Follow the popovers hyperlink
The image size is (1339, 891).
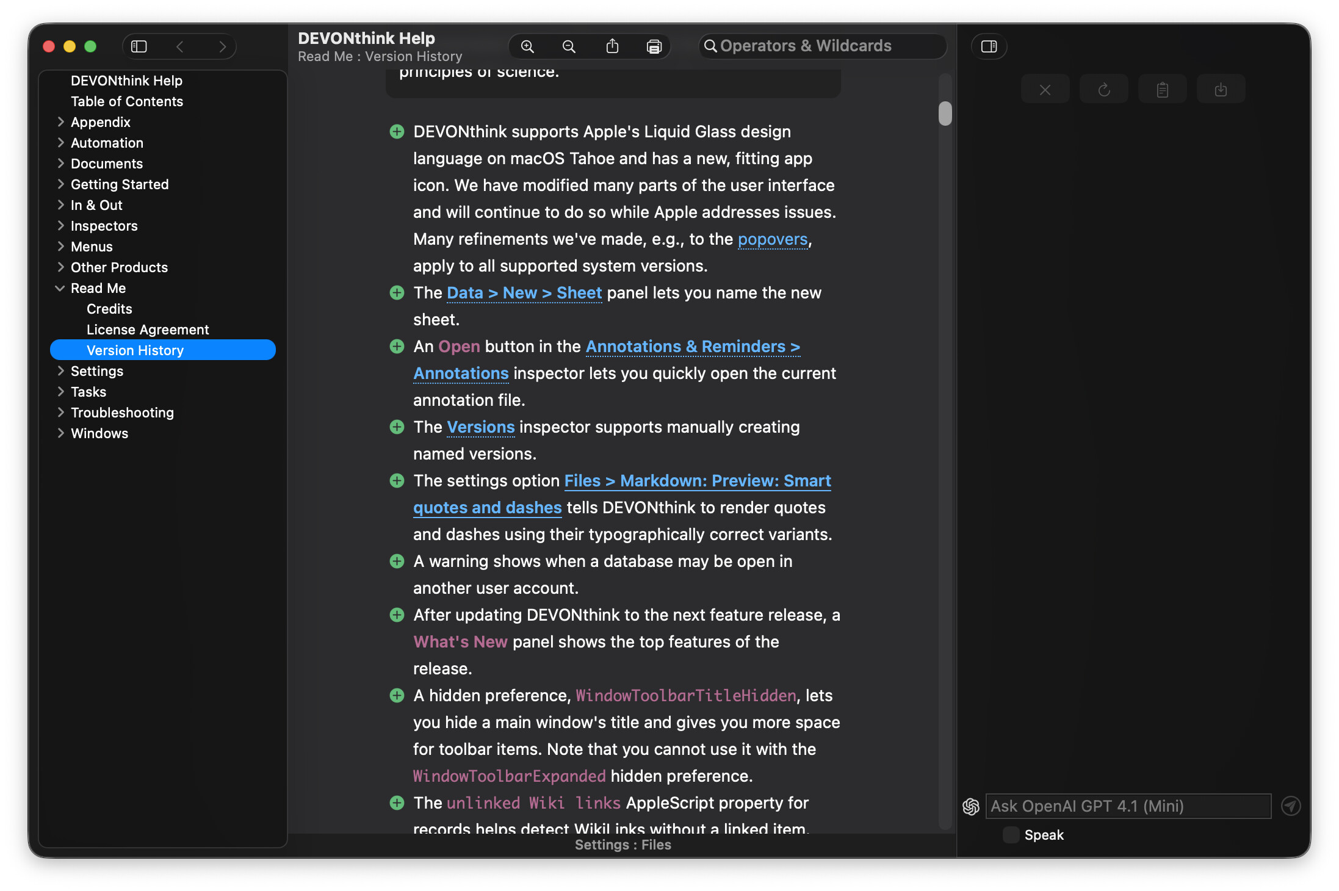point(772,239)
